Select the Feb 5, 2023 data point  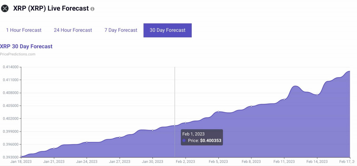coord(218,112)
